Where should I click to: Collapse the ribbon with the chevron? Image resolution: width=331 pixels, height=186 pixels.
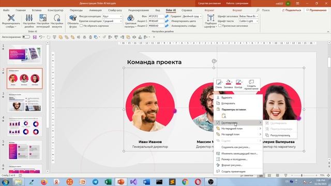pos(328,32)
